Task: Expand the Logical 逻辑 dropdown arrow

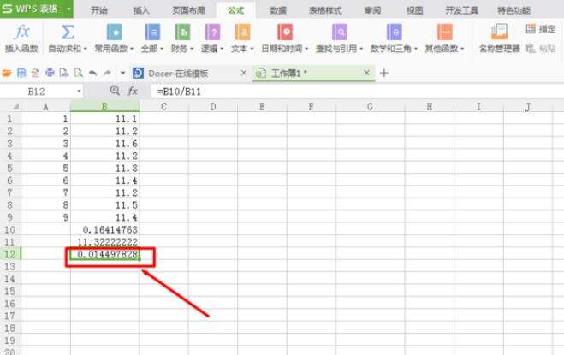Action: click(222, 49)
